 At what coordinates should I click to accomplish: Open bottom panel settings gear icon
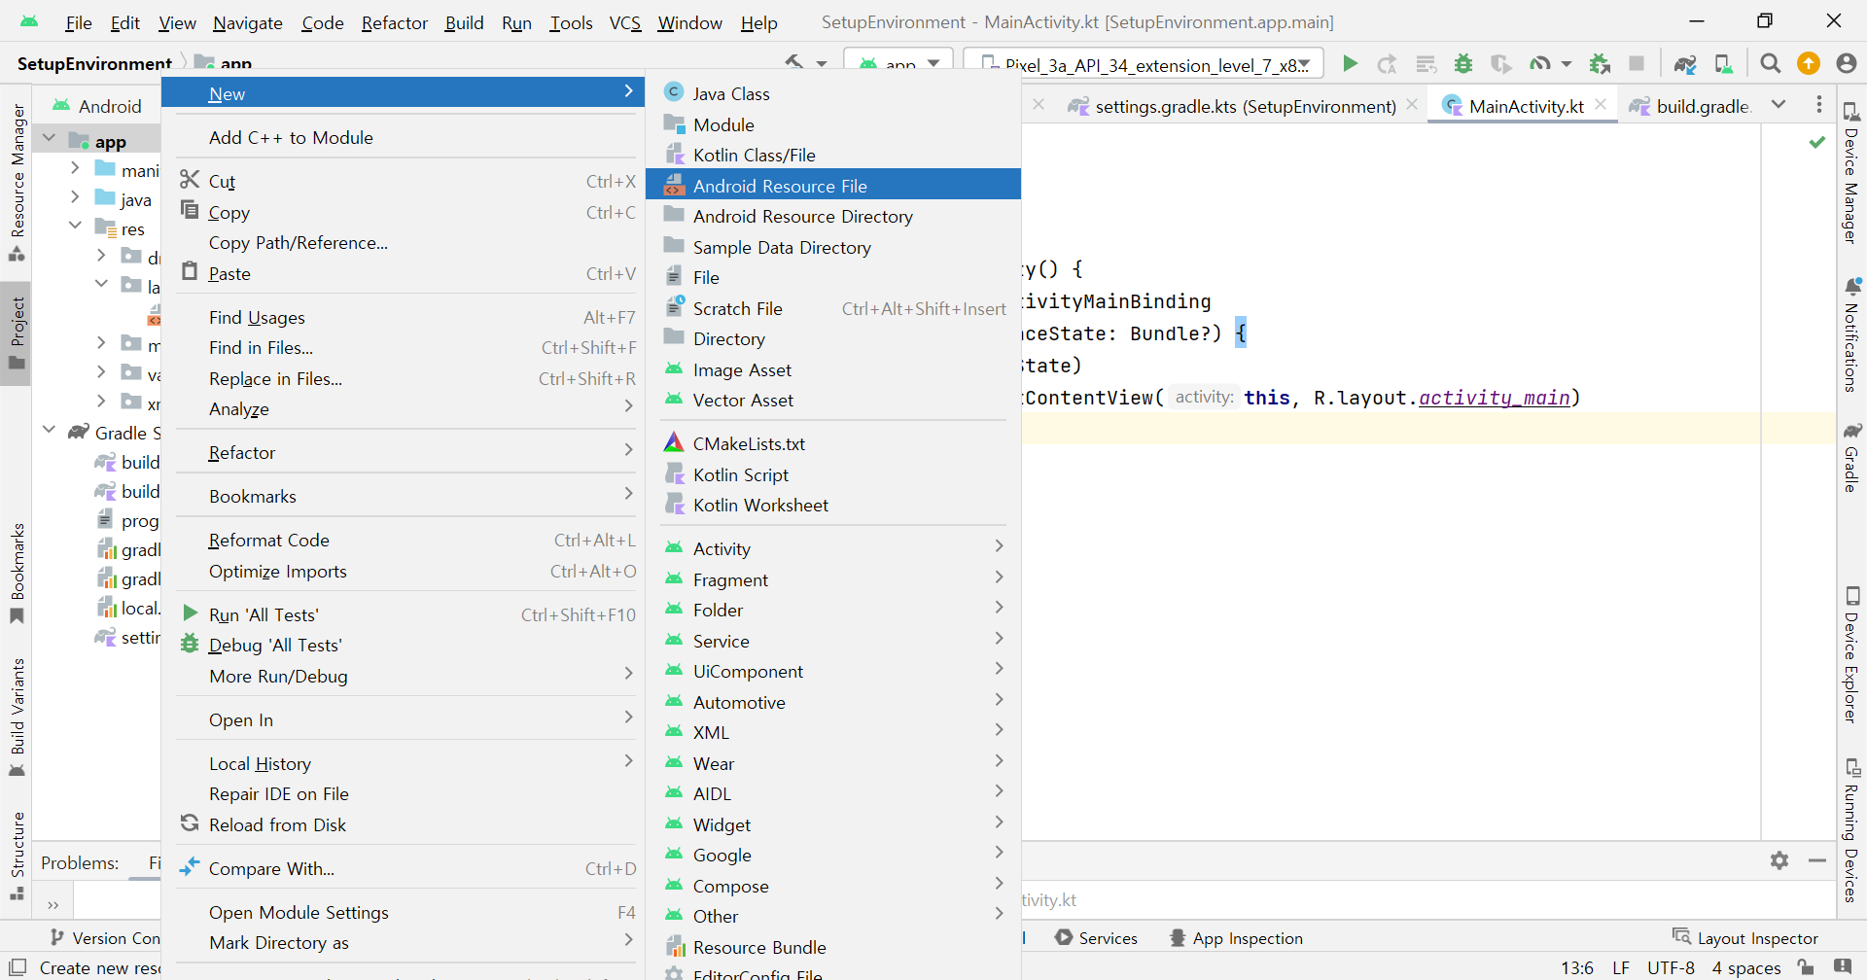(1779, 860)
